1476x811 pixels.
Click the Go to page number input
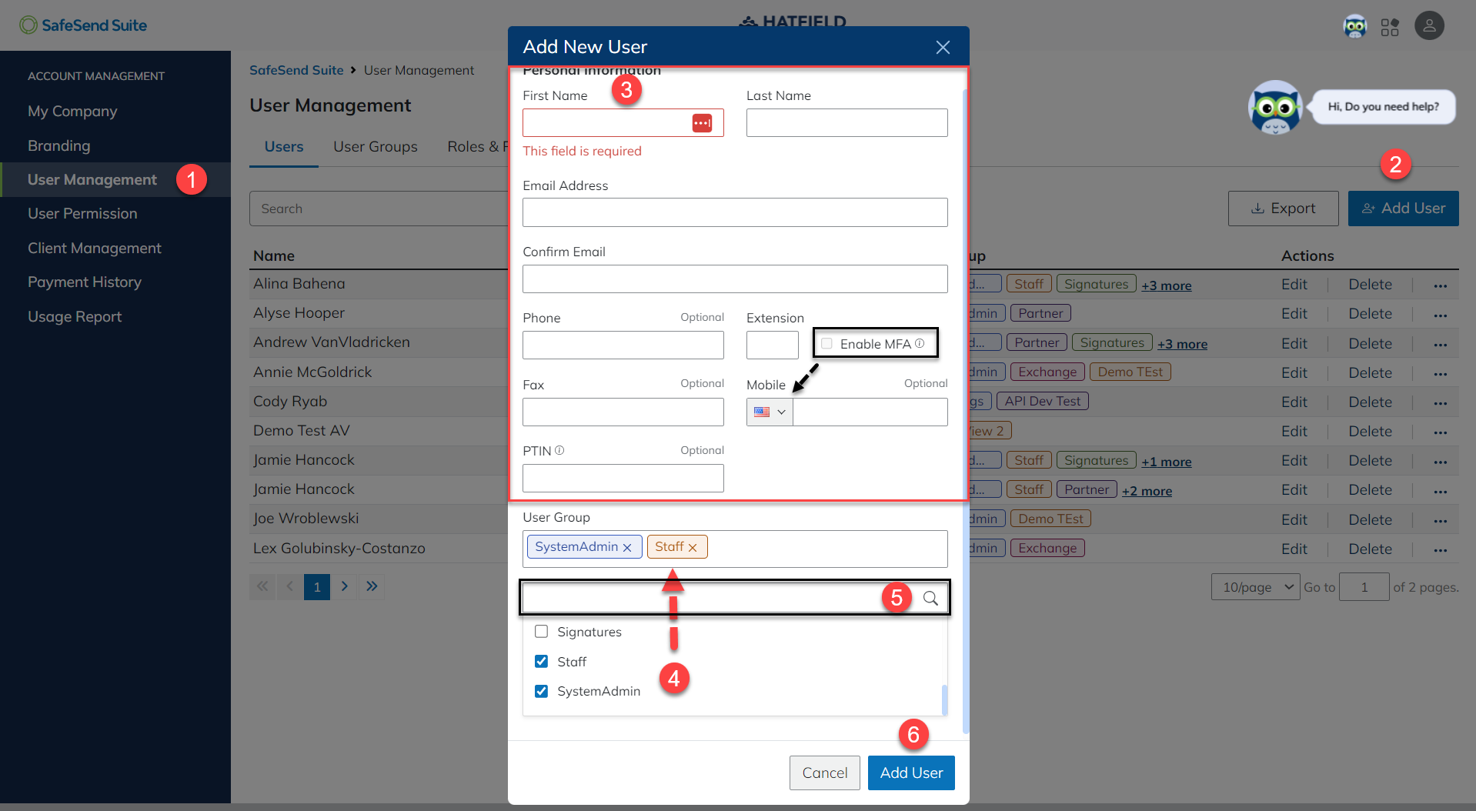(x=1364, y=586)
